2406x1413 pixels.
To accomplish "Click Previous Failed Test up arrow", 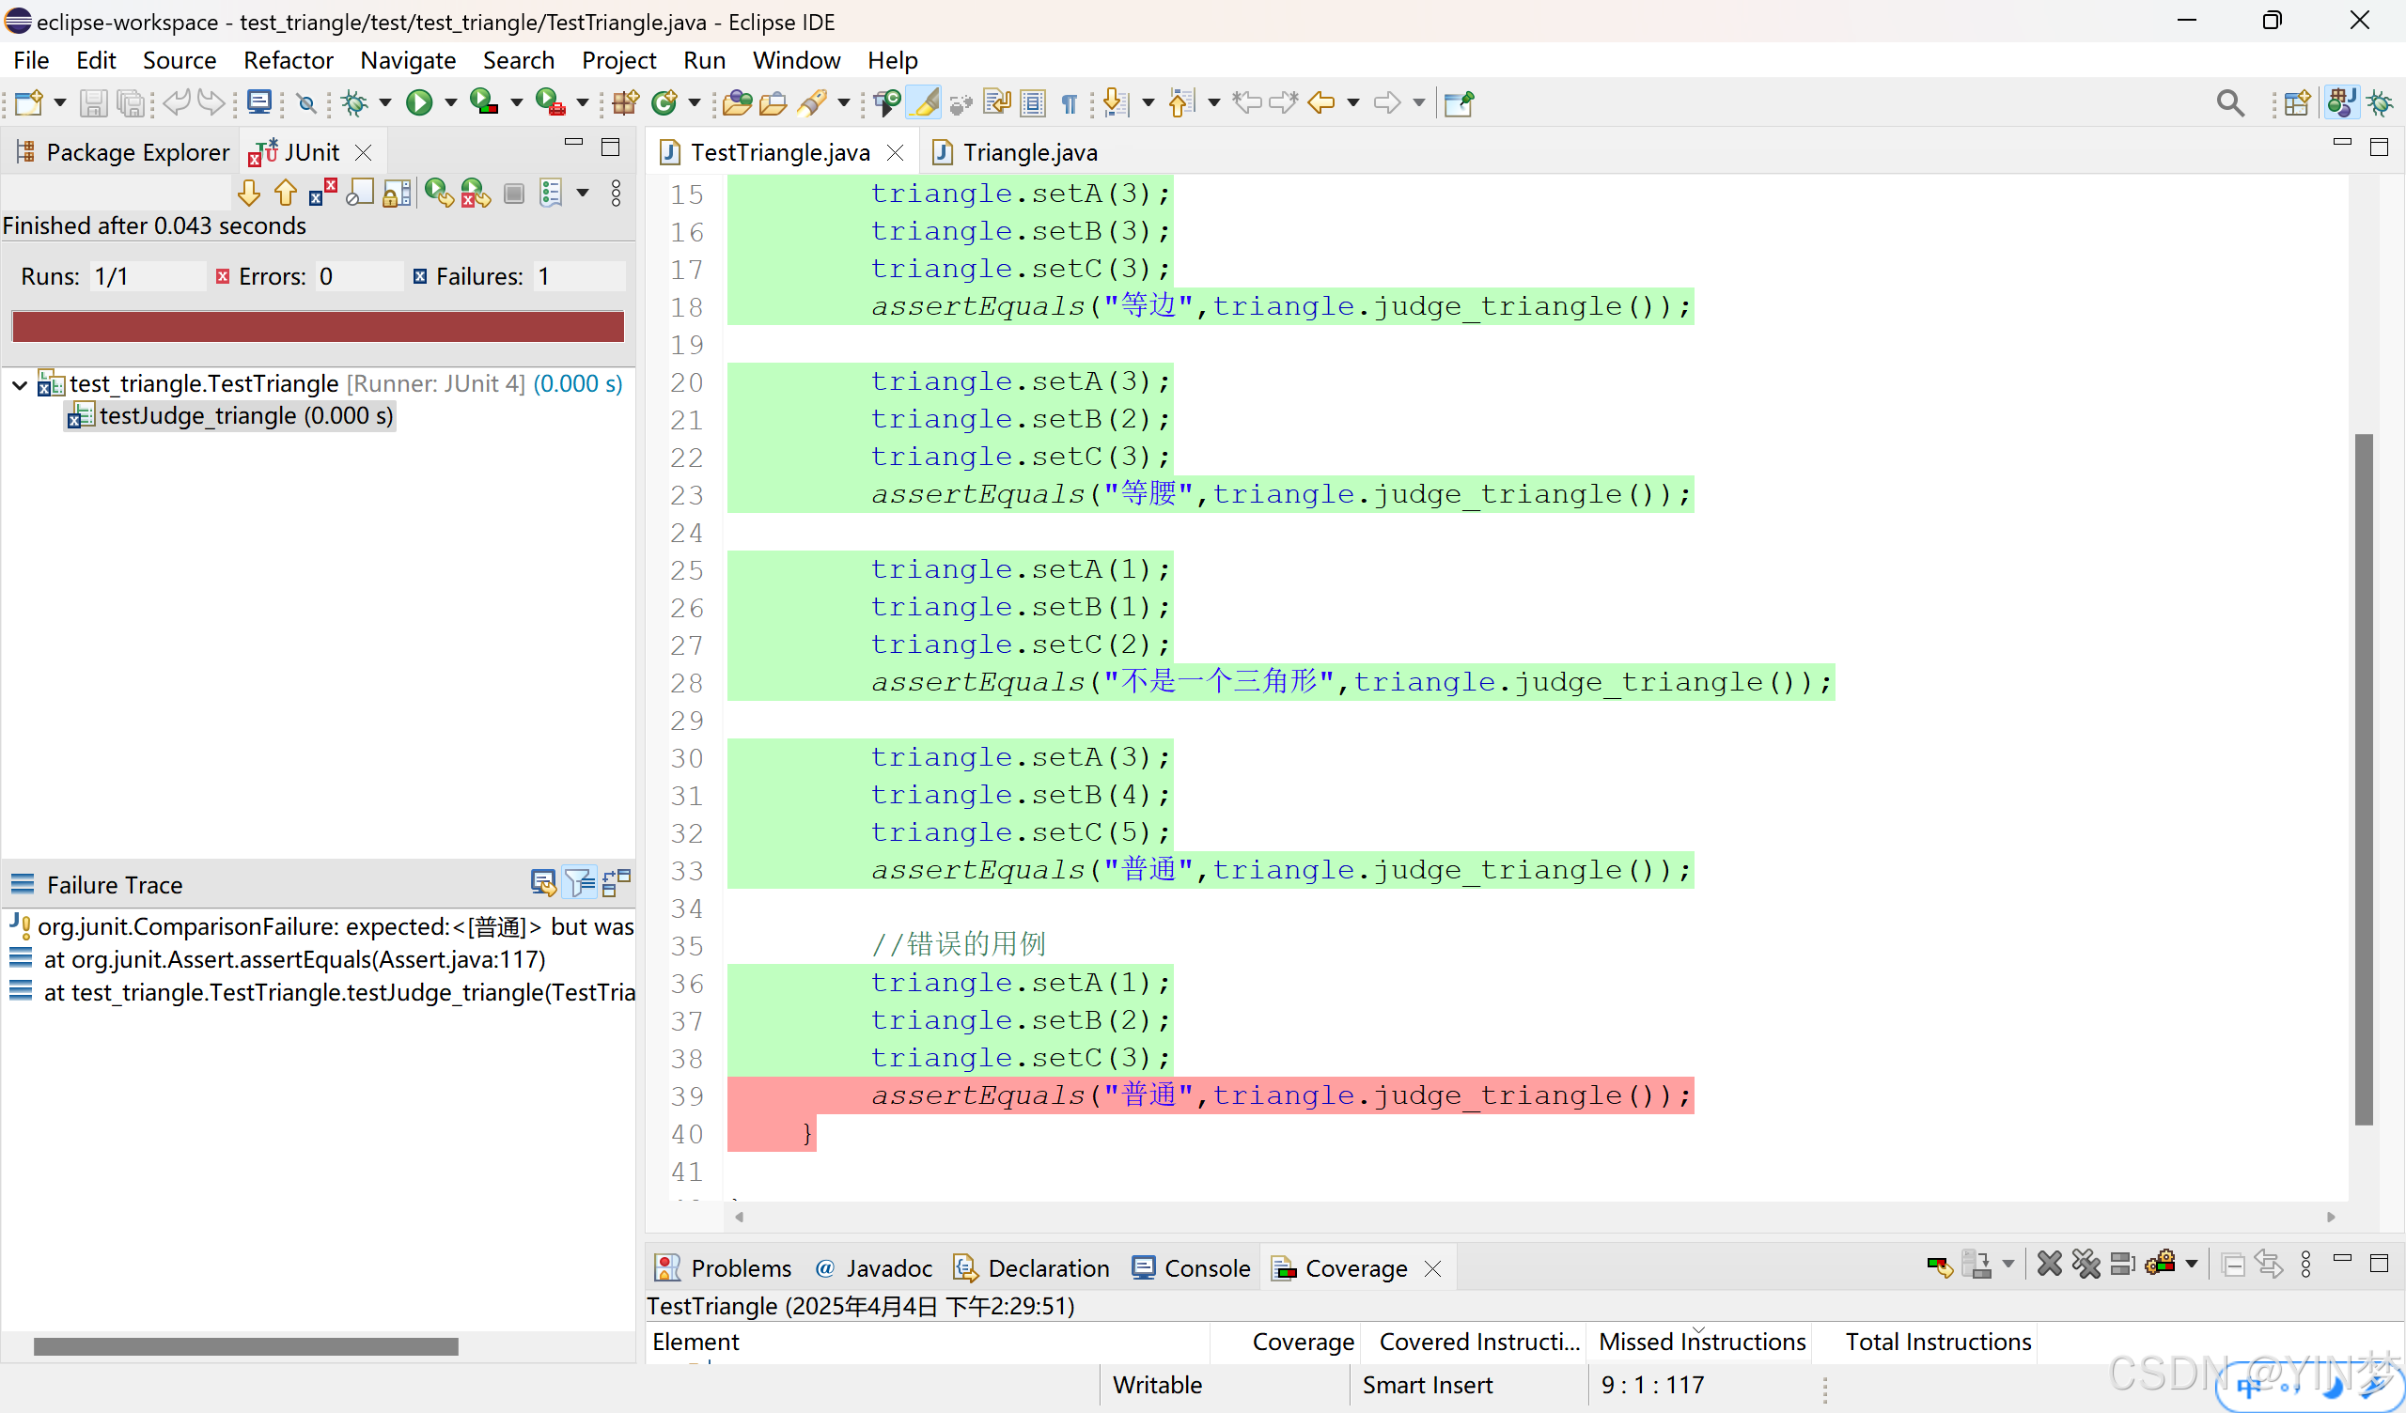I will tap(285, 194).
